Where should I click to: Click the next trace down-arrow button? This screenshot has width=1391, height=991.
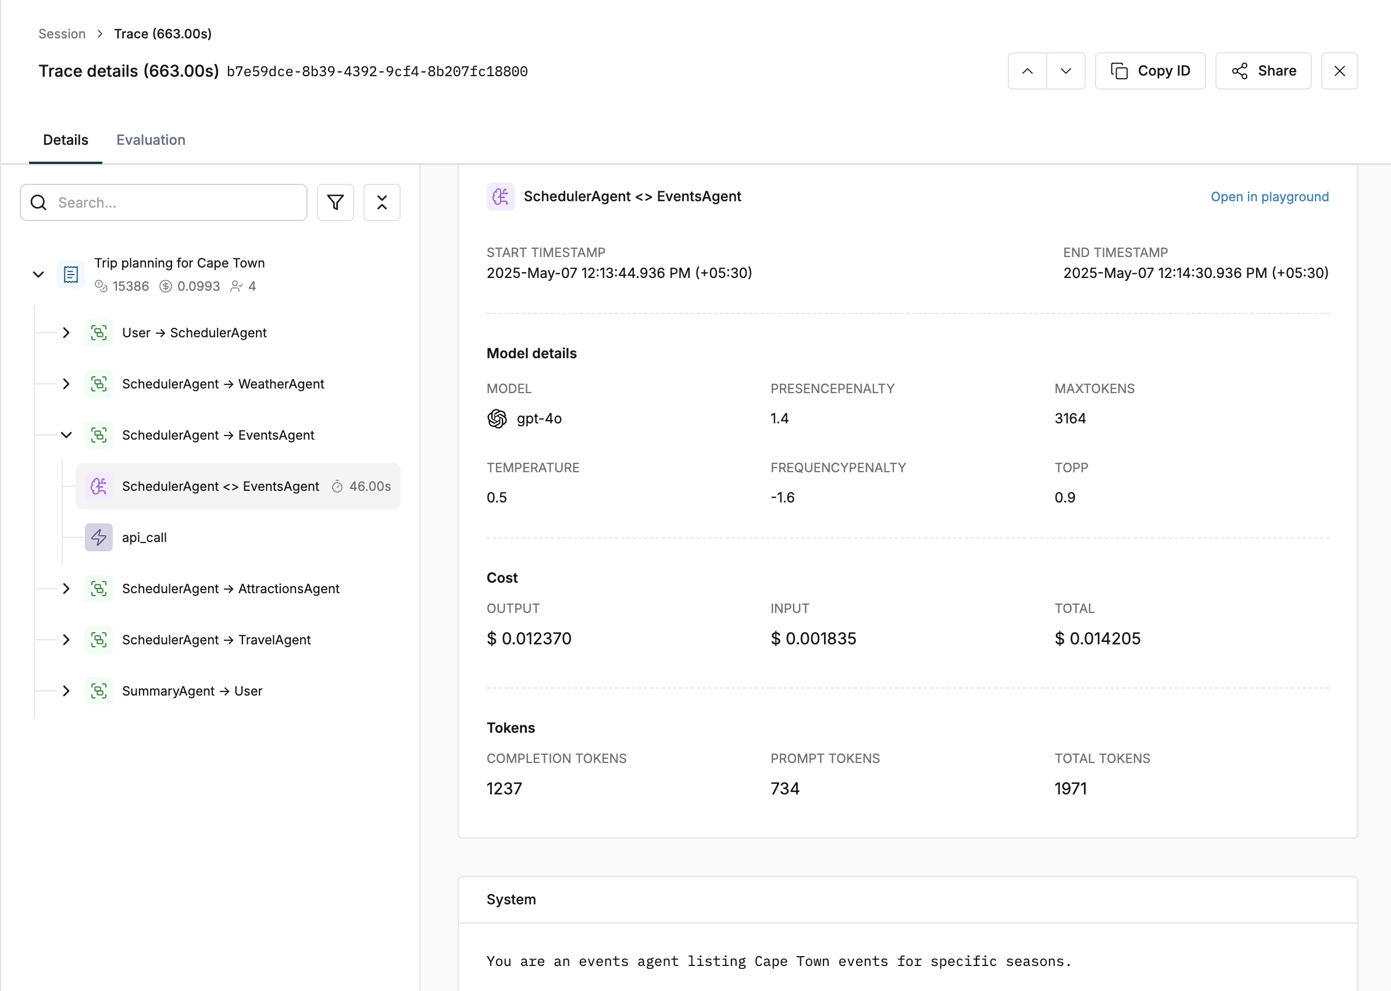click(x=1065, y=71)
